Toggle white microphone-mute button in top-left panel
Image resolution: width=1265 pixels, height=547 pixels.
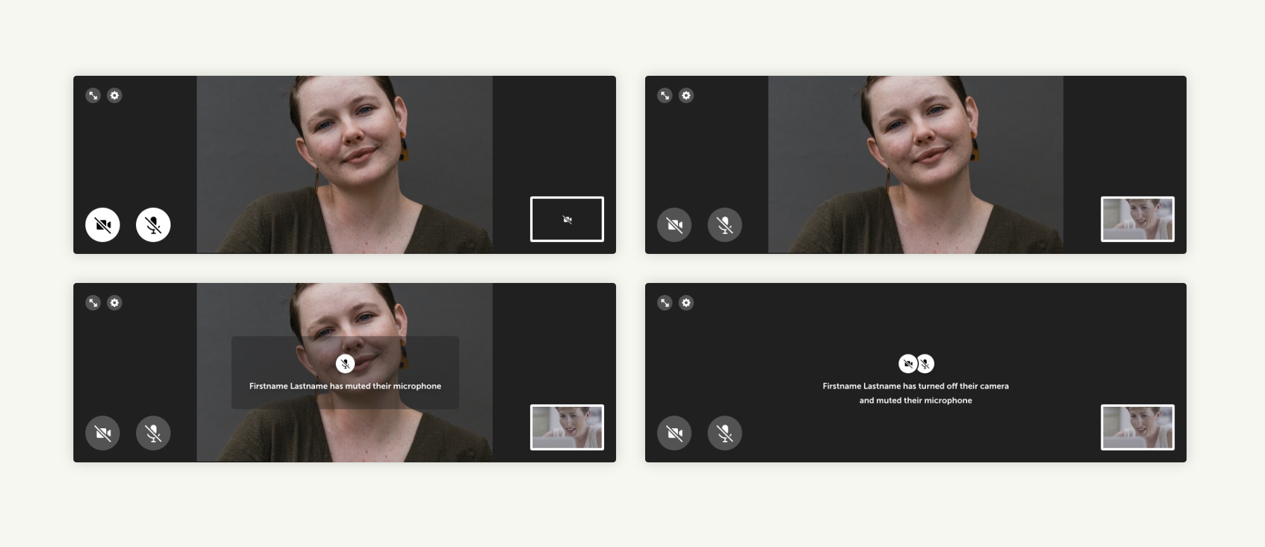coord(153,225)
